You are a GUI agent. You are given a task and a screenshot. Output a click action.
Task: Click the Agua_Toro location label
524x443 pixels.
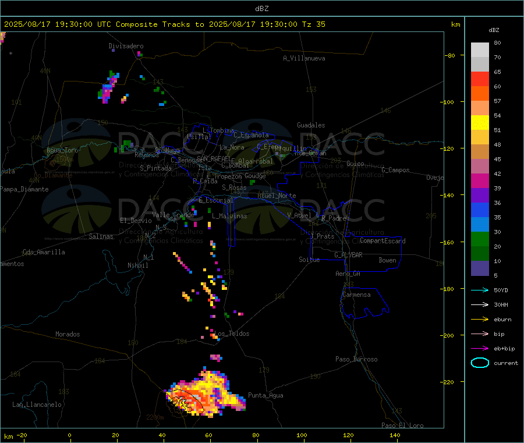(62, 150)
